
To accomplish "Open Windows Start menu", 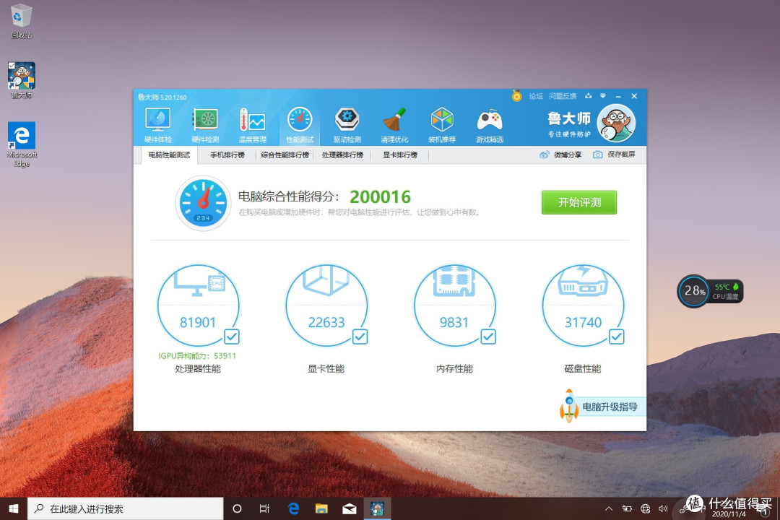I will (14, 508).
